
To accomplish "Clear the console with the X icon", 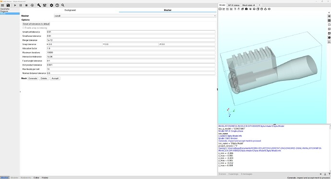I will tap(320, 174).
